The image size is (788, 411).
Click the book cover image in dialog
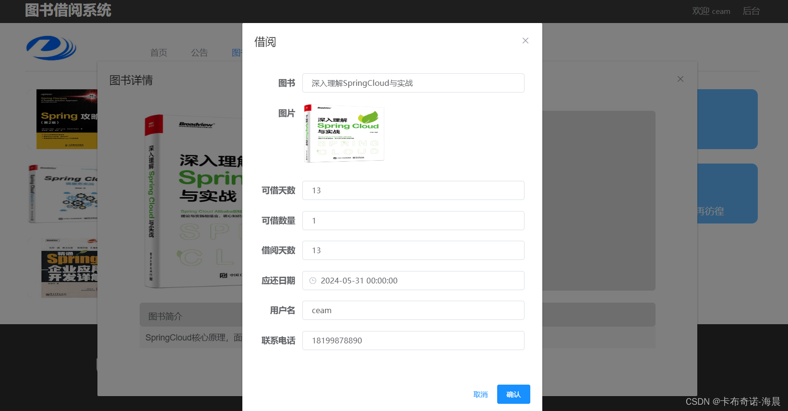344,133
